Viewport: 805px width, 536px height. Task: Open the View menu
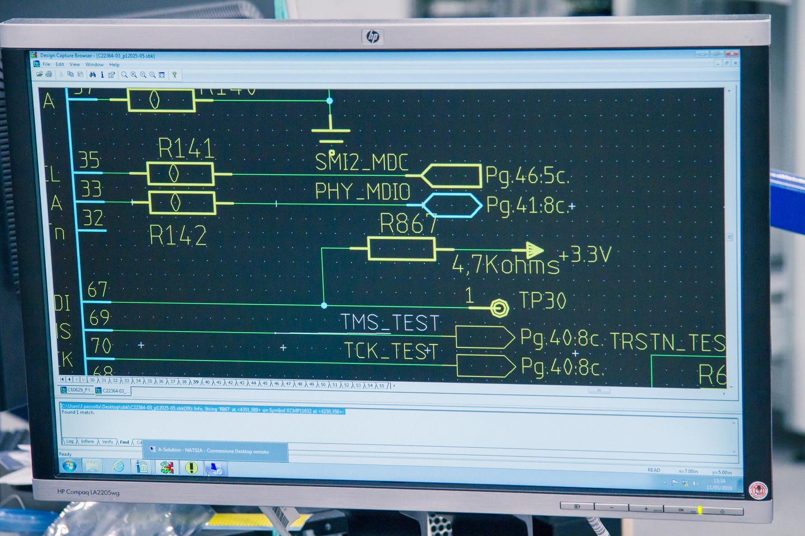pyautogui.click(x=74, y=65)
